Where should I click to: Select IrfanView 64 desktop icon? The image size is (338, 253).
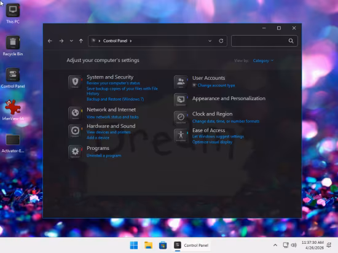pos(13,111)
